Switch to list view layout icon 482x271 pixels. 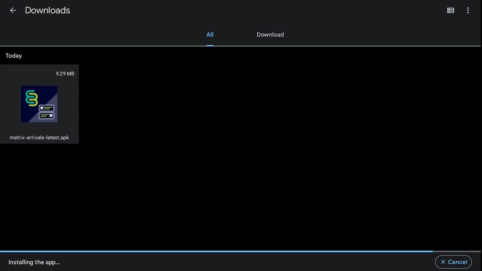[x=450, y=10]
